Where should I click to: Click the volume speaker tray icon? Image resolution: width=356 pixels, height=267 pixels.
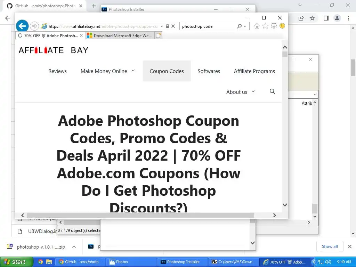tap(328, 262)
